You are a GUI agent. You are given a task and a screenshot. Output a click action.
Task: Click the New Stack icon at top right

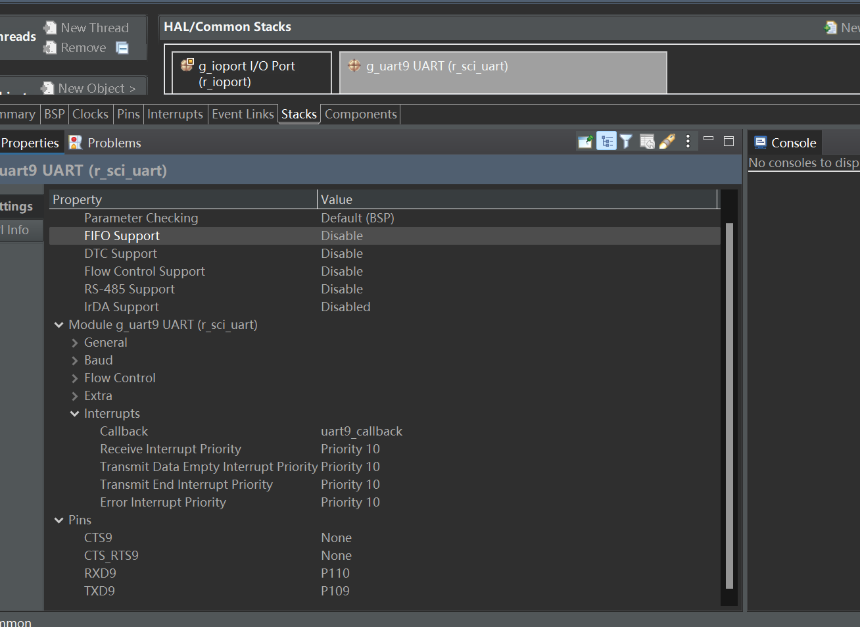pos(830,28)
